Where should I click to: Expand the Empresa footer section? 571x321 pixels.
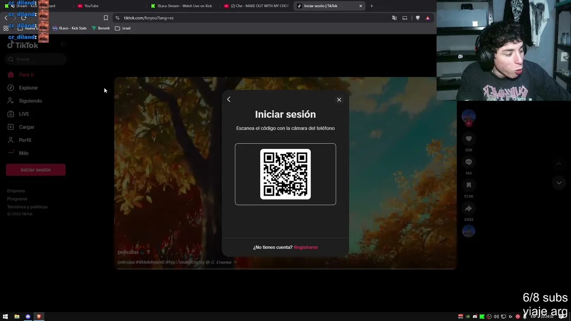coord(16,191)
